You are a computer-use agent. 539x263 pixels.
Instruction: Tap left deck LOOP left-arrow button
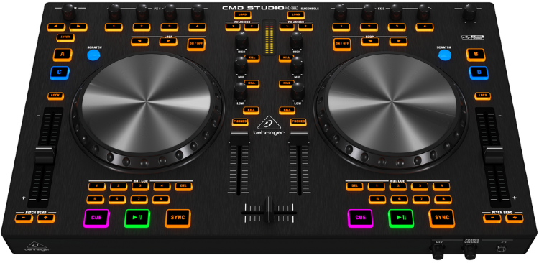point(140,42)
